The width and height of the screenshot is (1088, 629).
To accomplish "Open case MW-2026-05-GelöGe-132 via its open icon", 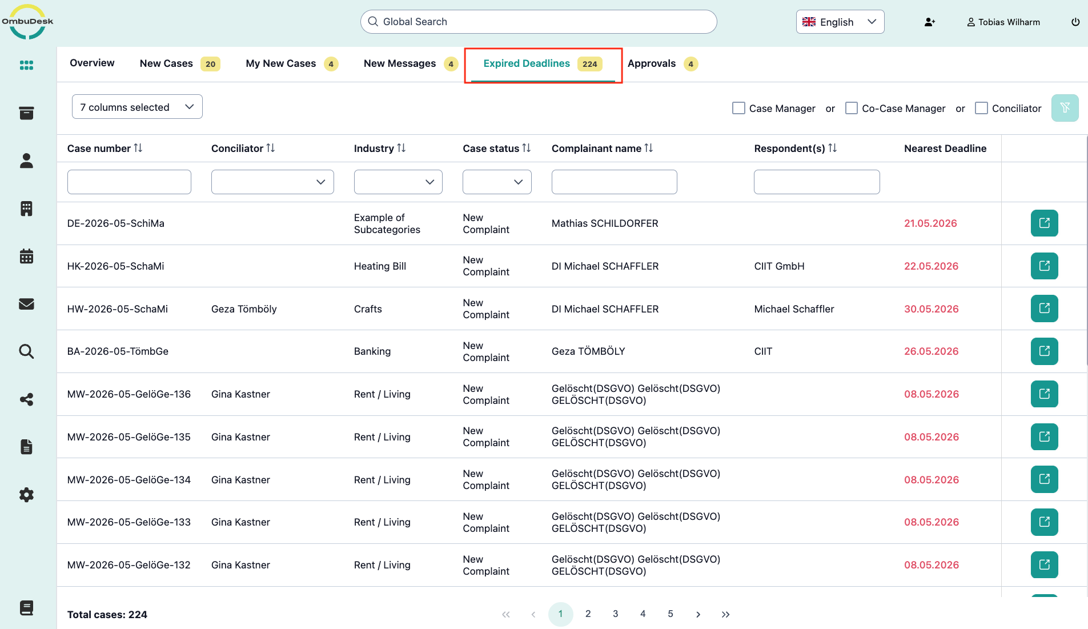I will (1045, 564).
